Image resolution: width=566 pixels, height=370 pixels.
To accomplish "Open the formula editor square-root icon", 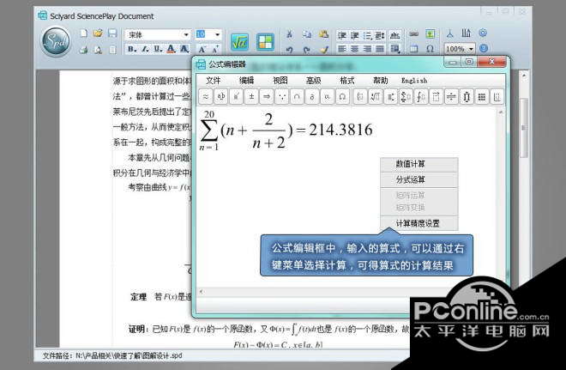I will pyautogui.click(x=239, y=42).
